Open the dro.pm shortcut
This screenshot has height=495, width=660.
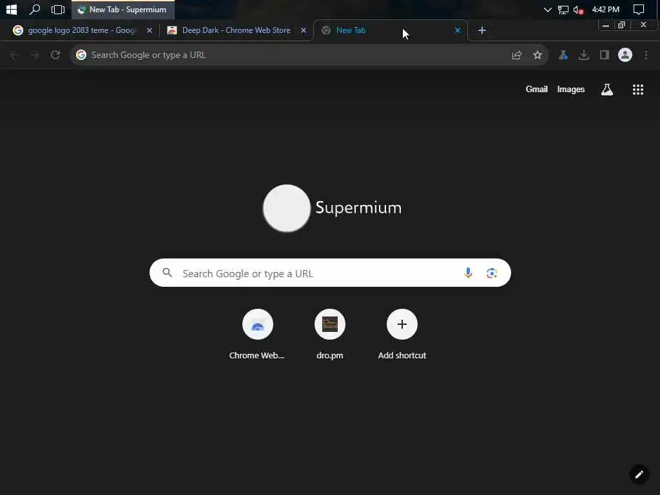(329, 335)
